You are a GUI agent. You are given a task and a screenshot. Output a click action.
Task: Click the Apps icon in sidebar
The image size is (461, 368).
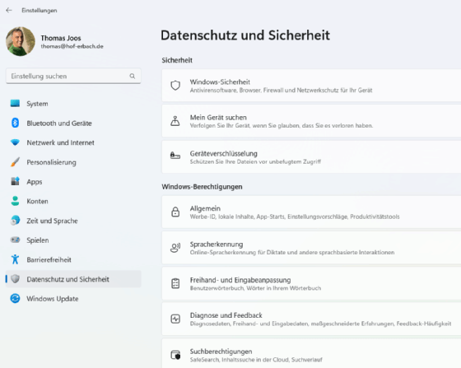tap(15, 181)
